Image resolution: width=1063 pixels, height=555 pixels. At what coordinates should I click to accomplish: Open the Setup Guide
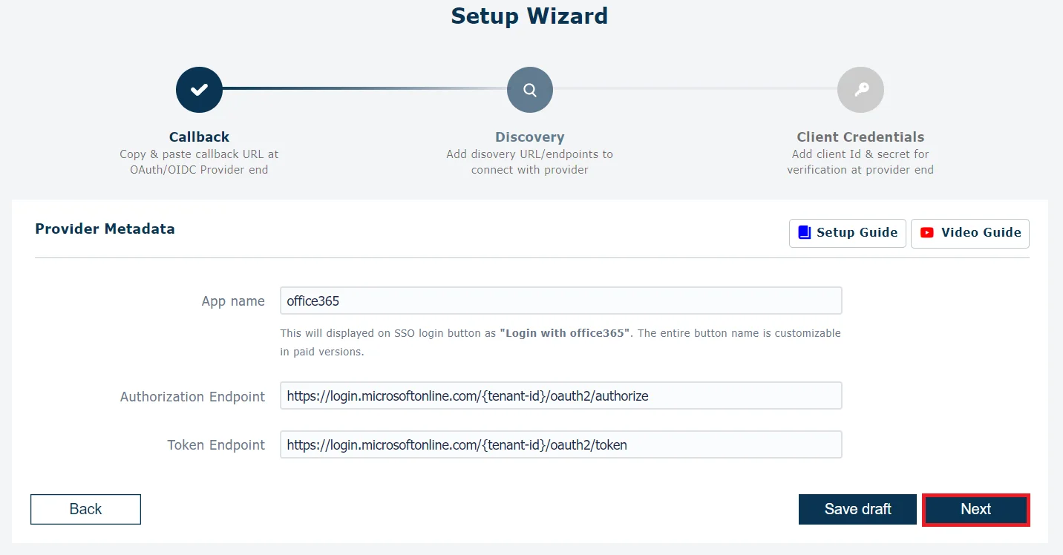pos(847,233)
